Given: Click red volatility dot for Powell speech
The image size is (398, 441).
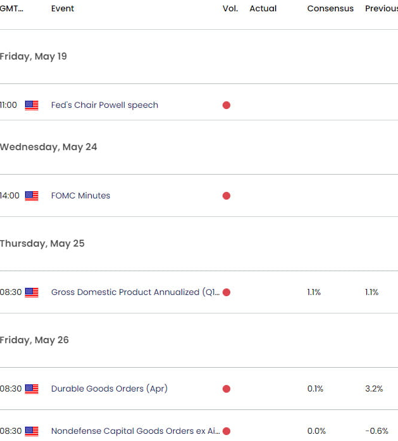Looking at the screenshot, I should [227, 105].
